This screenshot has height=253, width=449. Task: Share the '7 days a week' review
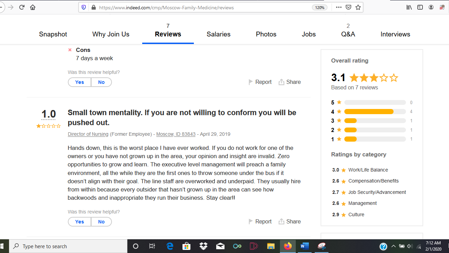tap(290, 82)
